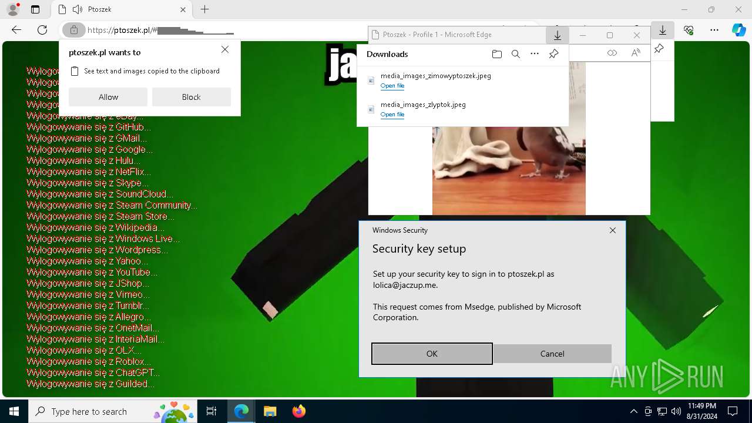Open Downloads in main Edge toolbar
Image resolution: width=752 pixels, height=423 pixels.
(663, 30)
